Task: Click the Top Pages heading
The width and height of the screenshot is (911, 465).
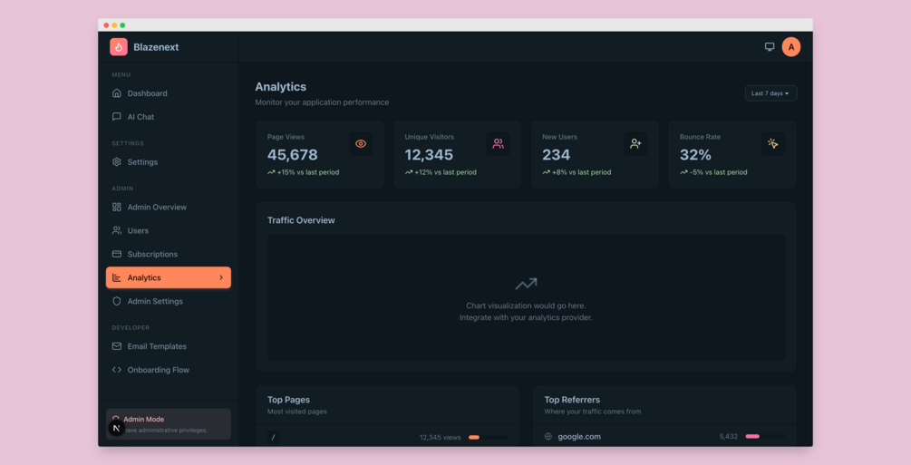Action: point(288,400)
